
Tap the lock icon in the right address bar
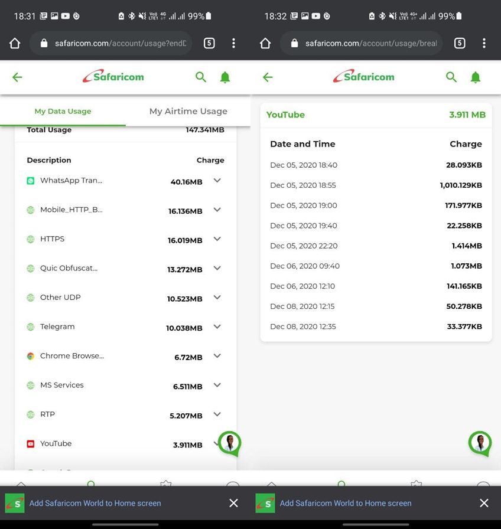[x=294, y=43]
